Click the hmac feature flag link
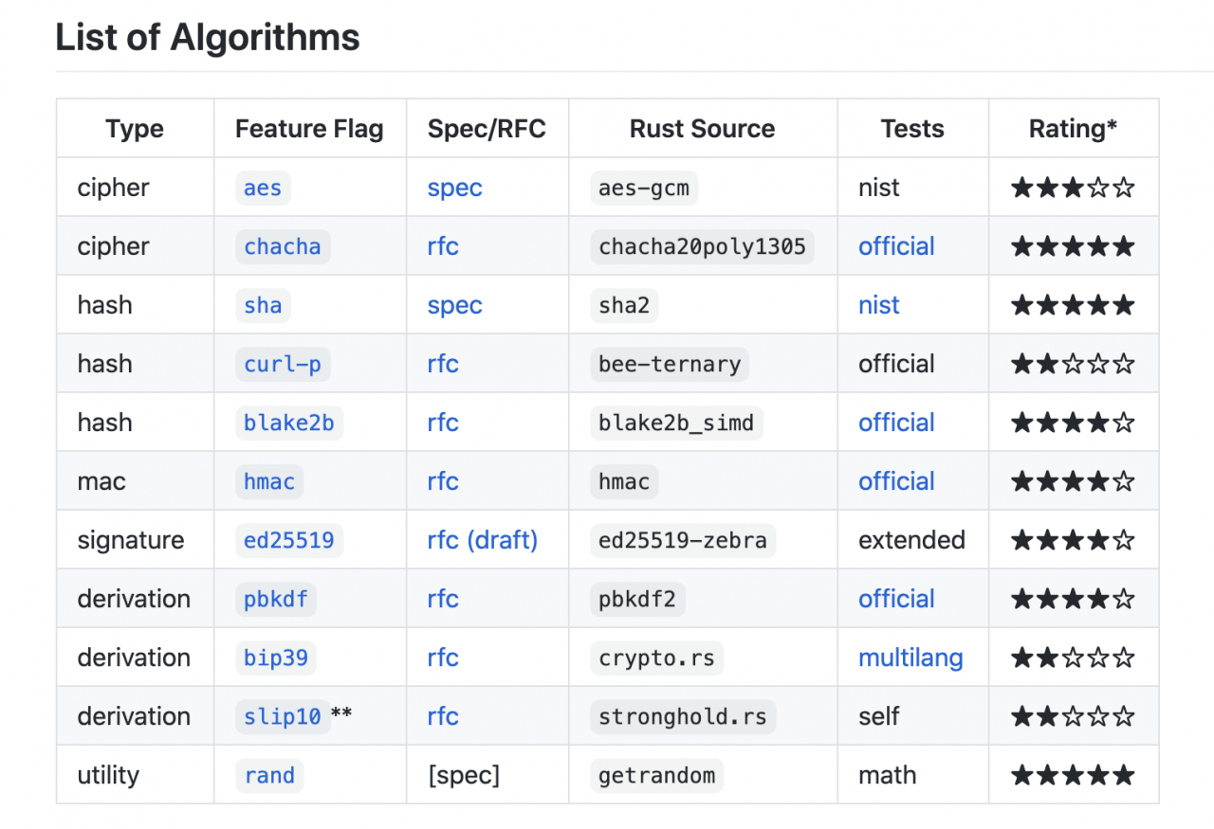Screen dimensions: 1214x829 coord(269,481)
